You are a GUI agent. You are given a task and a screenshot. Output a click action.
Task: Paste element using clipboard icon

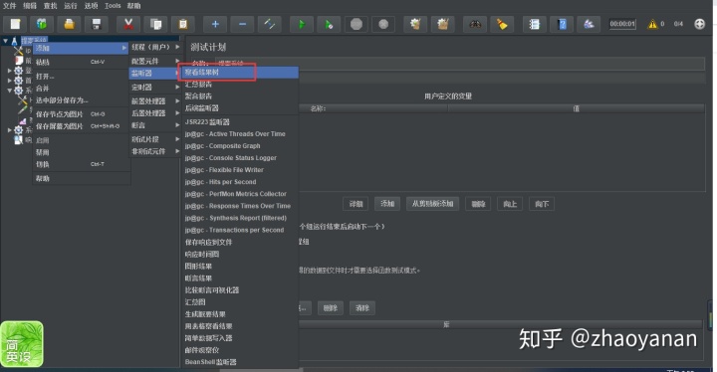pyautogui.click(x=183, y=24)
